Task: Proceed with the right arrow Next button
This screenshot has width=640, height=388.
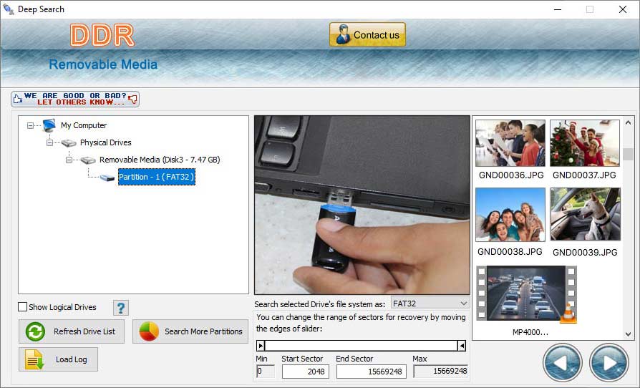Action: click(x=609, y=363)
